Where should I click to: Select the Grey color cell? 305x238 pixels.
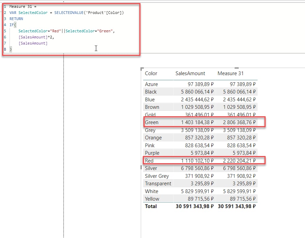pyautogui.click(x=150, y=130)
